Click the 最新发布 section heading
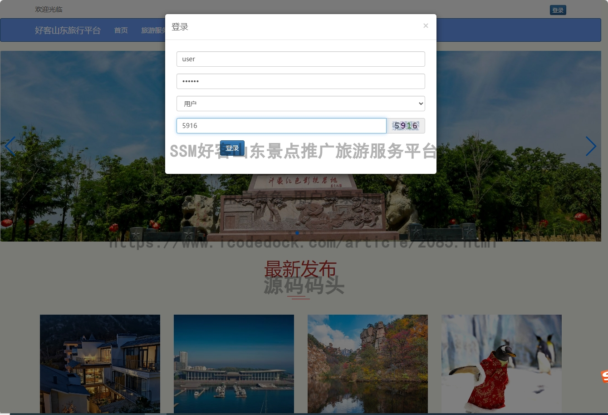 point(300,269)
